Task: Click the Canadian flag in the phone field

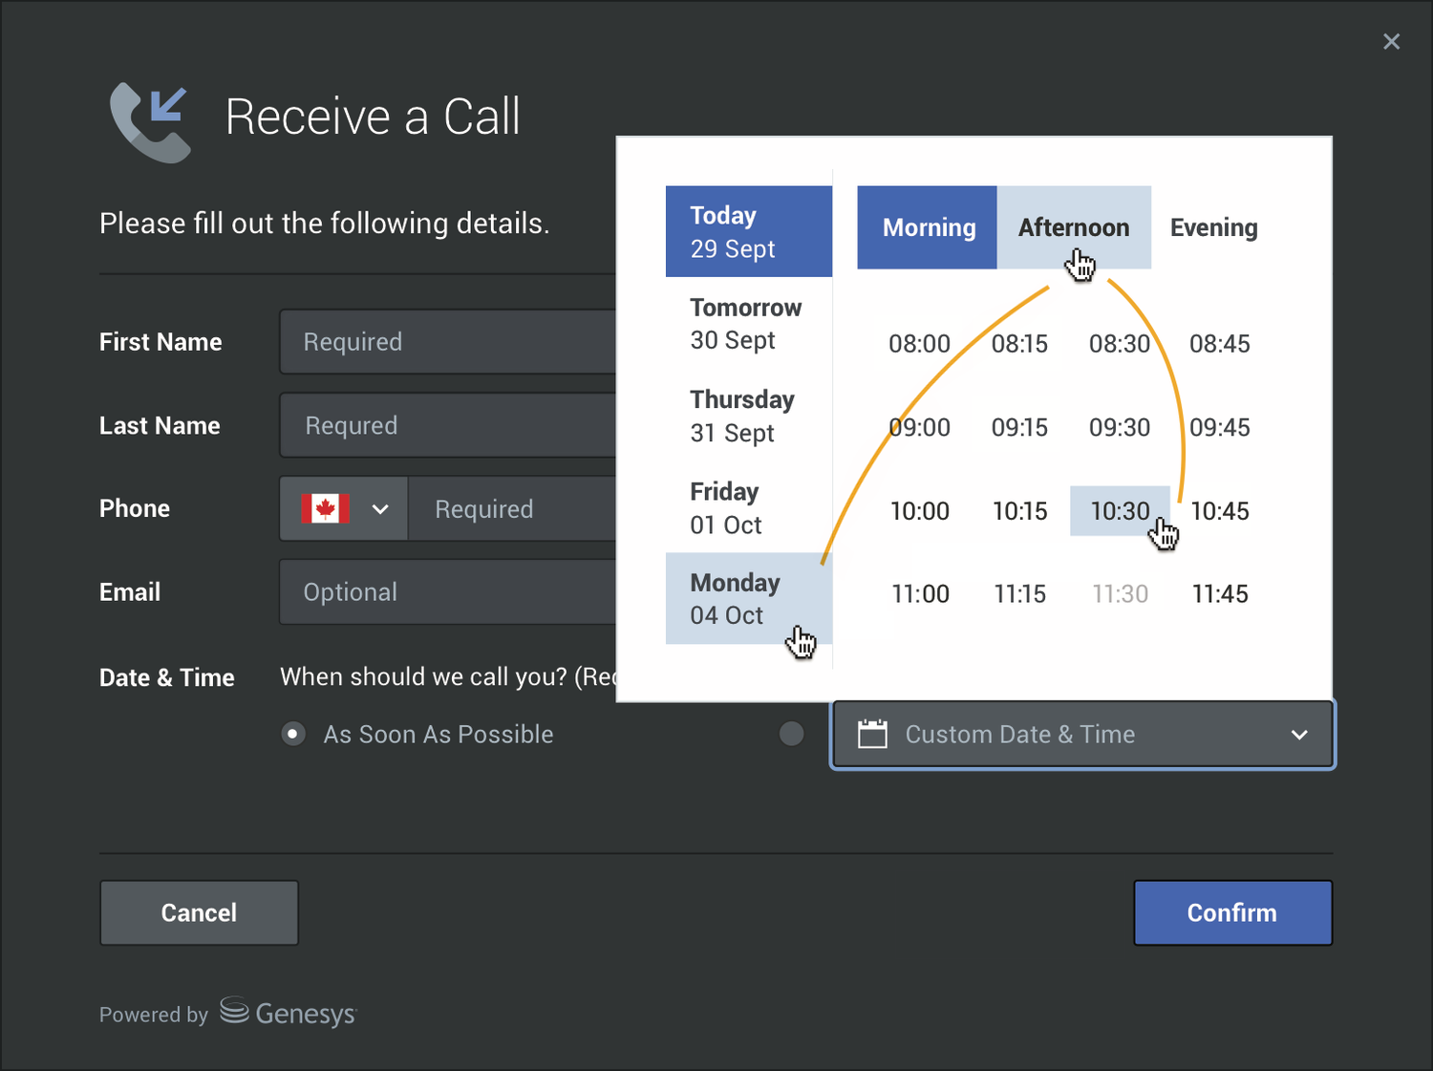Action: tap(325, 508)
